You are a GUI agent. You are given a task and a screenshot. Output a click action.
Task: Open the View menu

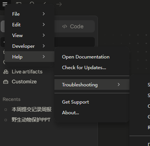tap(30, 35)
